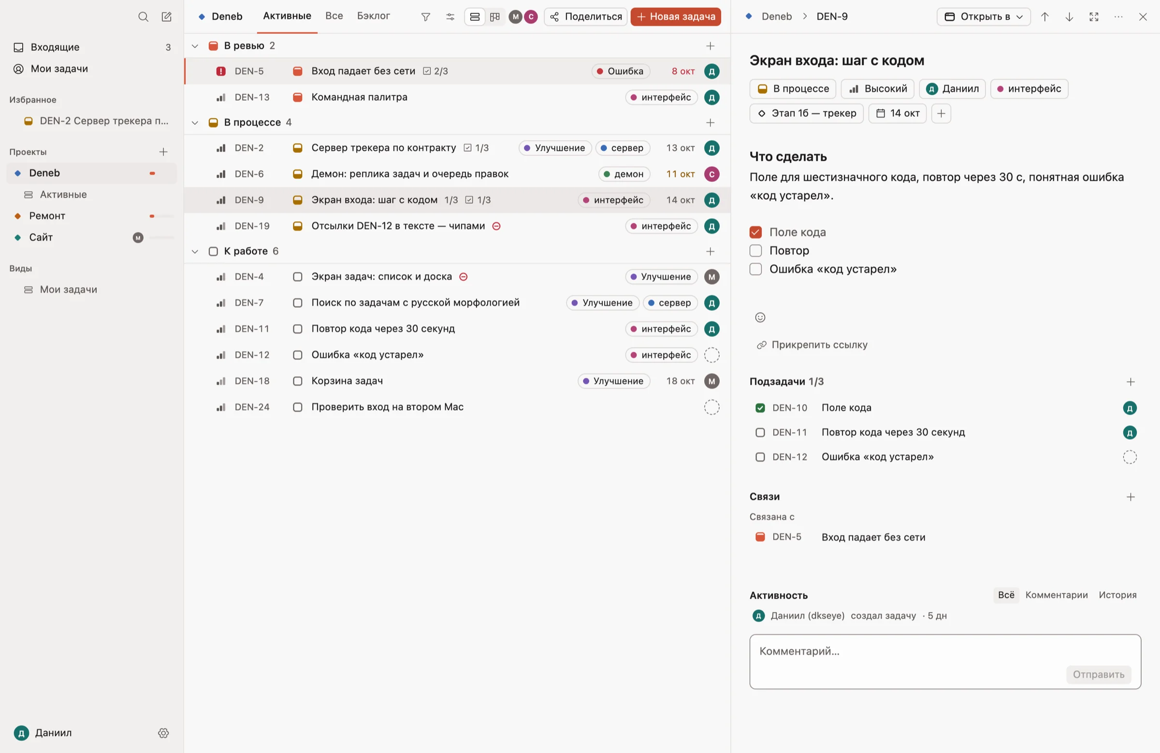Uncheck the Поле кода checklist item

(x=755, y=232)
